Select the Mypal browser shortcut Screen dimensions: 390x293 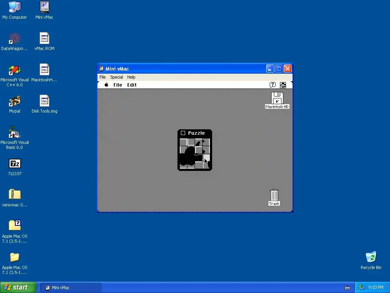[14, 101]
